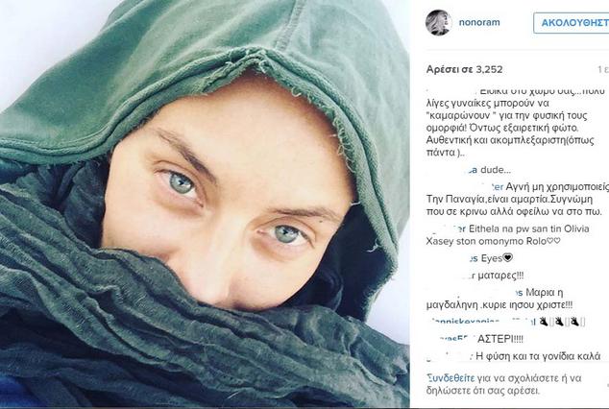
Task: Click the 'Olivia Xasey ston omonymo Rolo' comment
Action: pos(508,235)
